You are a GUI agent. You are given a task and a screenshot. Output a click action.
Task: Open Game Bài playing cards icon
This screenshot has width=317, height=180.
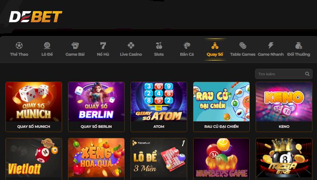75,45
